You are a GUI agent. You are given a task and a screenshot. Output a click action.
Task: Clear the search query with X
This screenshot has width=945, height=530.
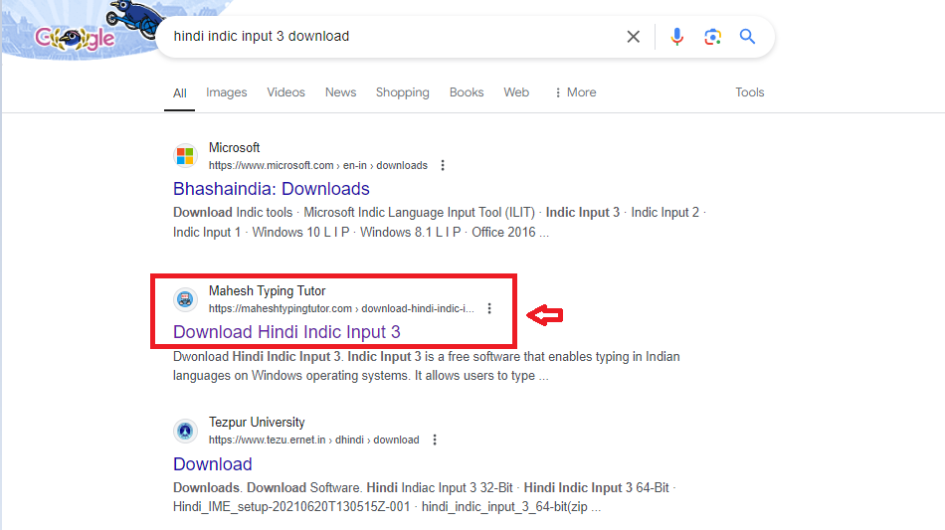633,37
